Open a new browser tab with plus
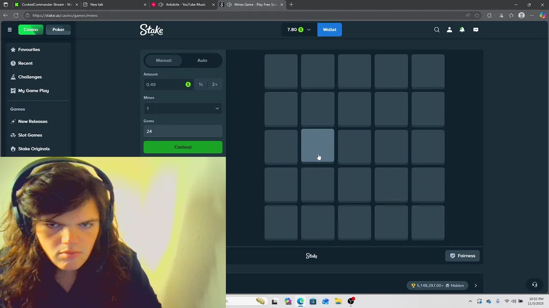The height and width of the screenshot is (308, 549). point(291,5)
